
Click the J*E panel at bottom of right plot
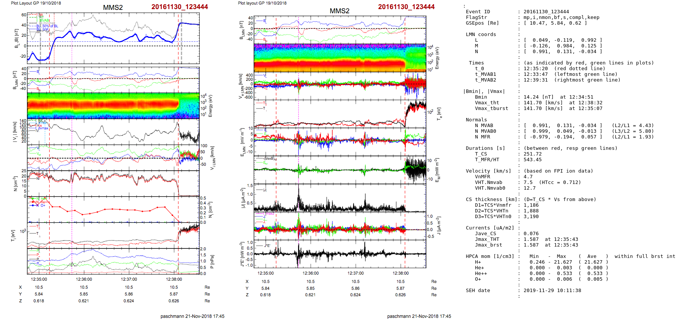tap(340, 254)
